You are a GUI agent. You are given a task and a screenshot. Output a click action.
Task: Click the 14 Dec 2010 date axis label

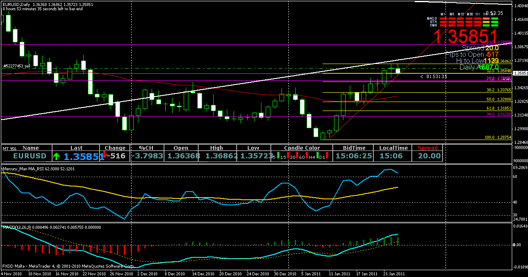tap(203, 273)
